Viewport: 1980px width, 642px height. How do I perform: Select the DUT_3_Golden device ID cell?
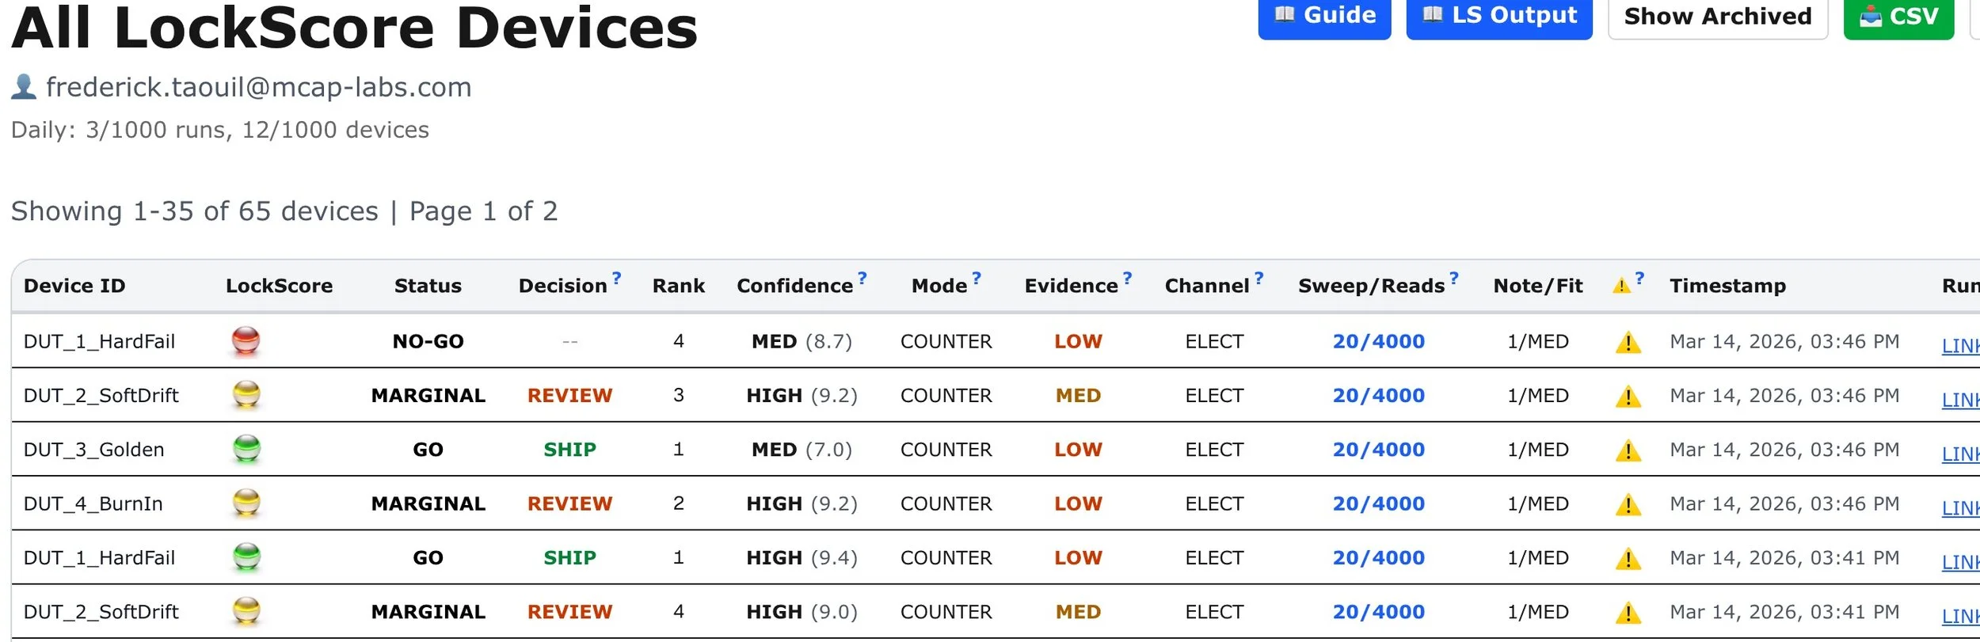[x=93, y=450]
